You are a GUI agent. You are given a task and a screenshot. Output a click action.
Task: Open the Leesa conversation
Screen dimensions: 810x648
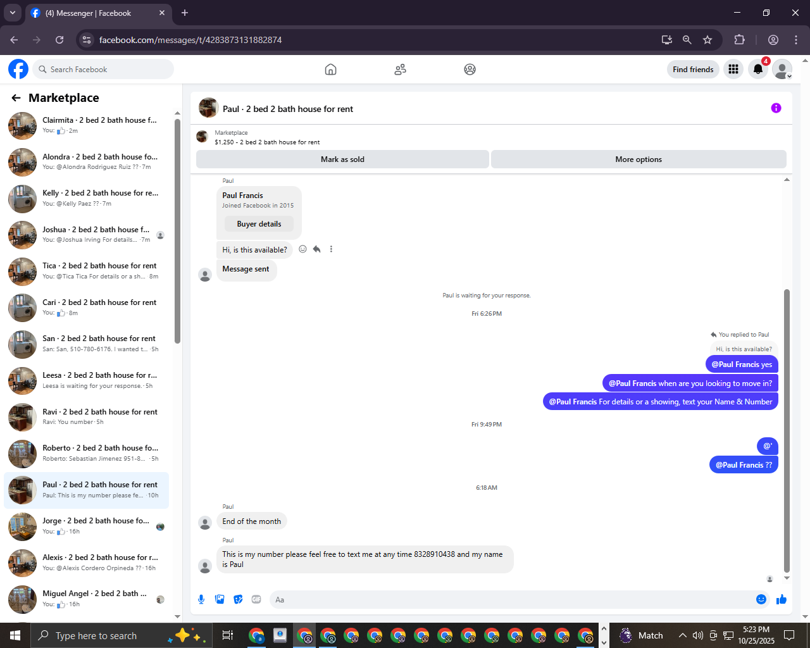pyautogui.click(x=86, y=381)
